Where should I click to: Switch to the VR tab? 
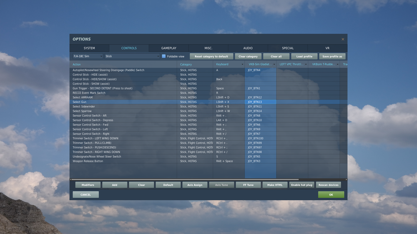coord(327,48)
